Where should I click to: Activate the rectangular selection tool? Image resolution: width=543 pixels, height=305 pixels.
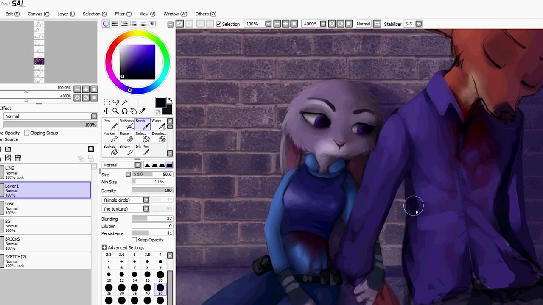click(107, 102)
